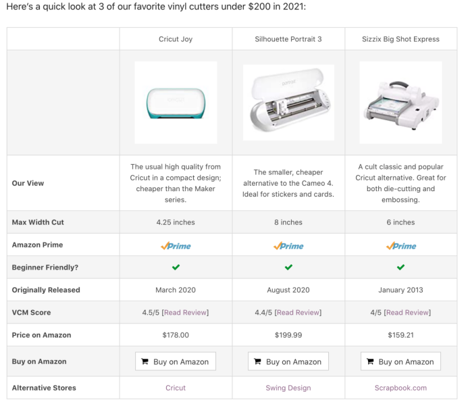
Task: Click the Prime badge for Sizzix Big Shot Express
Action: 400,245
